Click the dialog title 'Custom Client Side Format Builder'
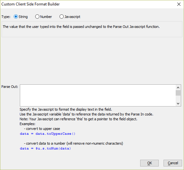This screenshot has width=184, height=170. click(x=30, y=4)
